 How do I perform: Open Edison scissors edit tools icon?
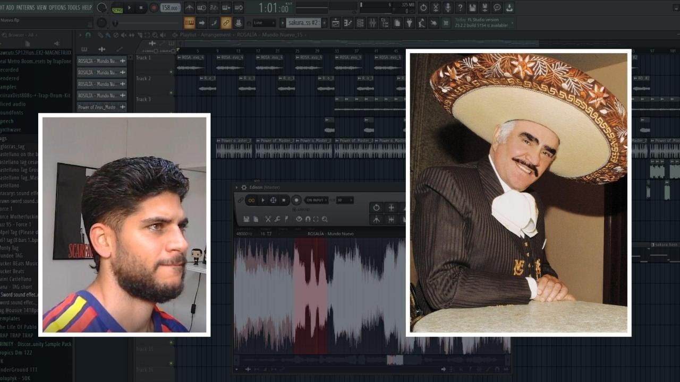pos(268,219)
